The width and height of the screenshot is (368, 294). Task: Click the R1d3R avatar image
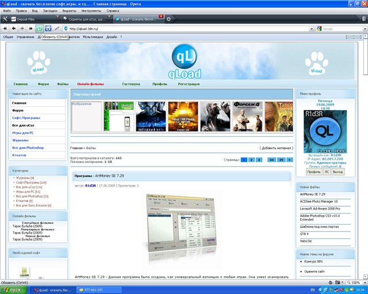325,131
